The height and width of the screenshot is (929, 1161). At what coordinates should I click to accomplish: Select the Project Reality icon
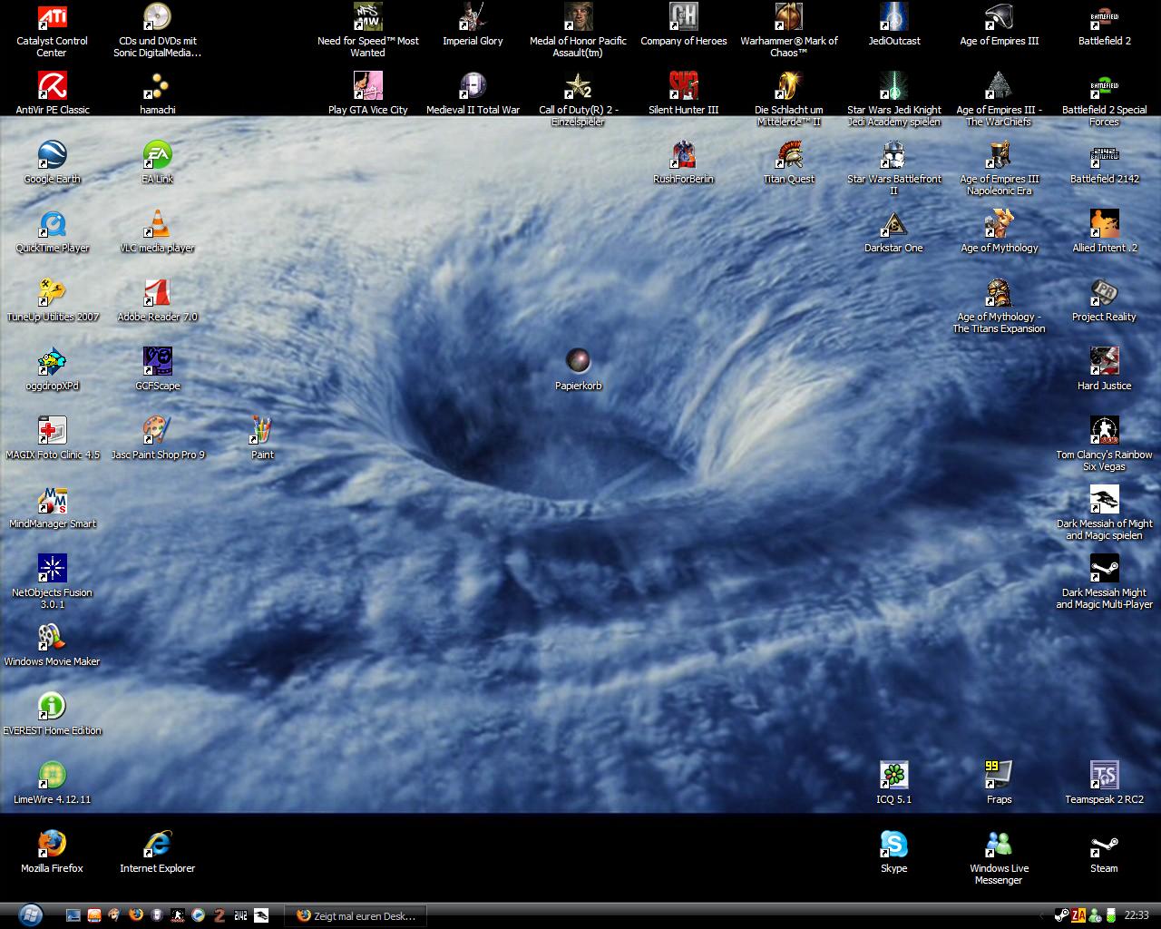click(1104, 293)
